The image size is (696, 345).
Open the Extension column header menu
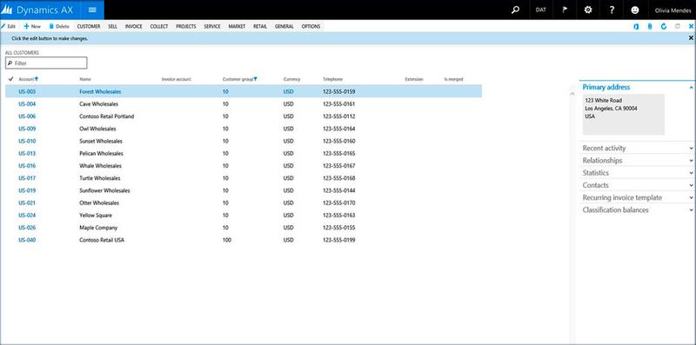coord(414,79)
